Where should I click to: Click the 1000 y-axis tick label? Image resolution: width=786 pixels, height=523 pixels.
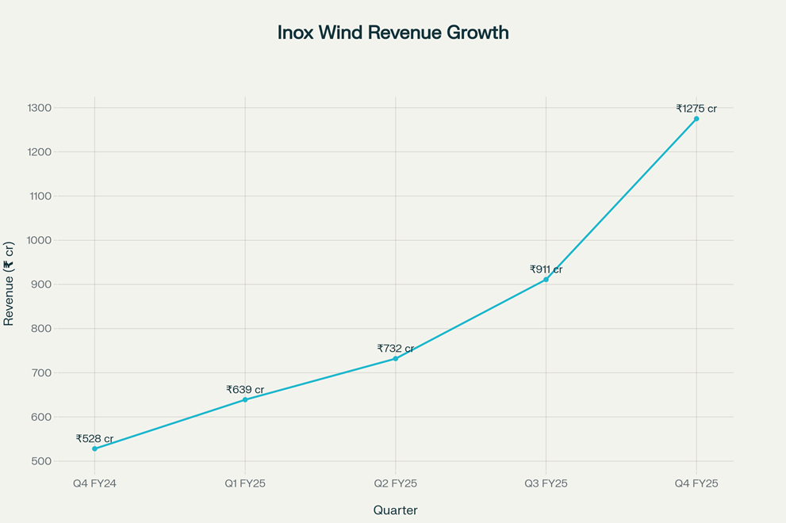tap(39, 240)
